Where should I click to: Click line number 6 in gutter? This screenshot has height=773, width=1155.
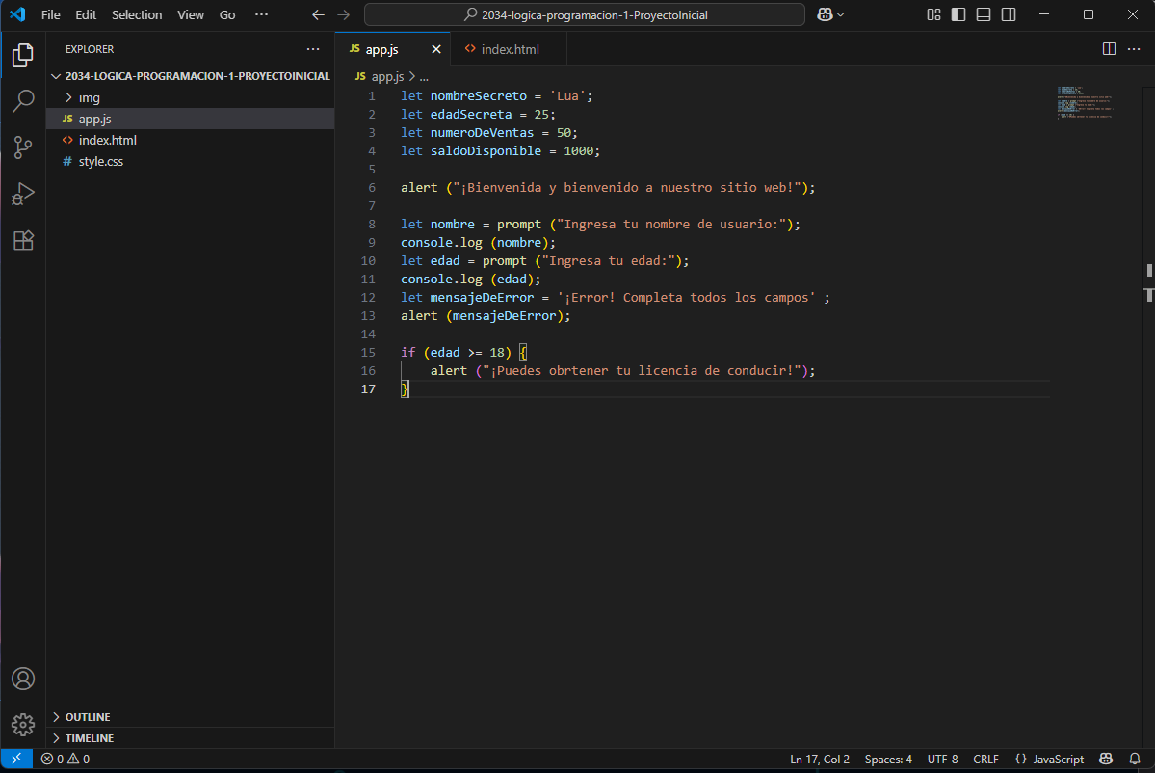pyautogui.click(x=372, y=188)
